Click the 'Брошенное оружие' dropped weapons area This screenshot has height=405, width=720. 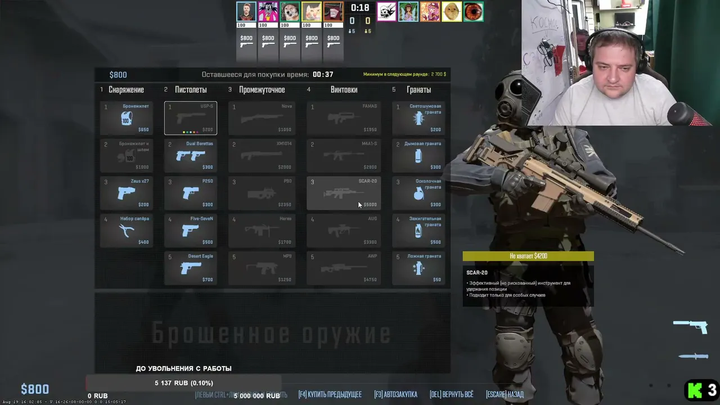tap(271, 334)
